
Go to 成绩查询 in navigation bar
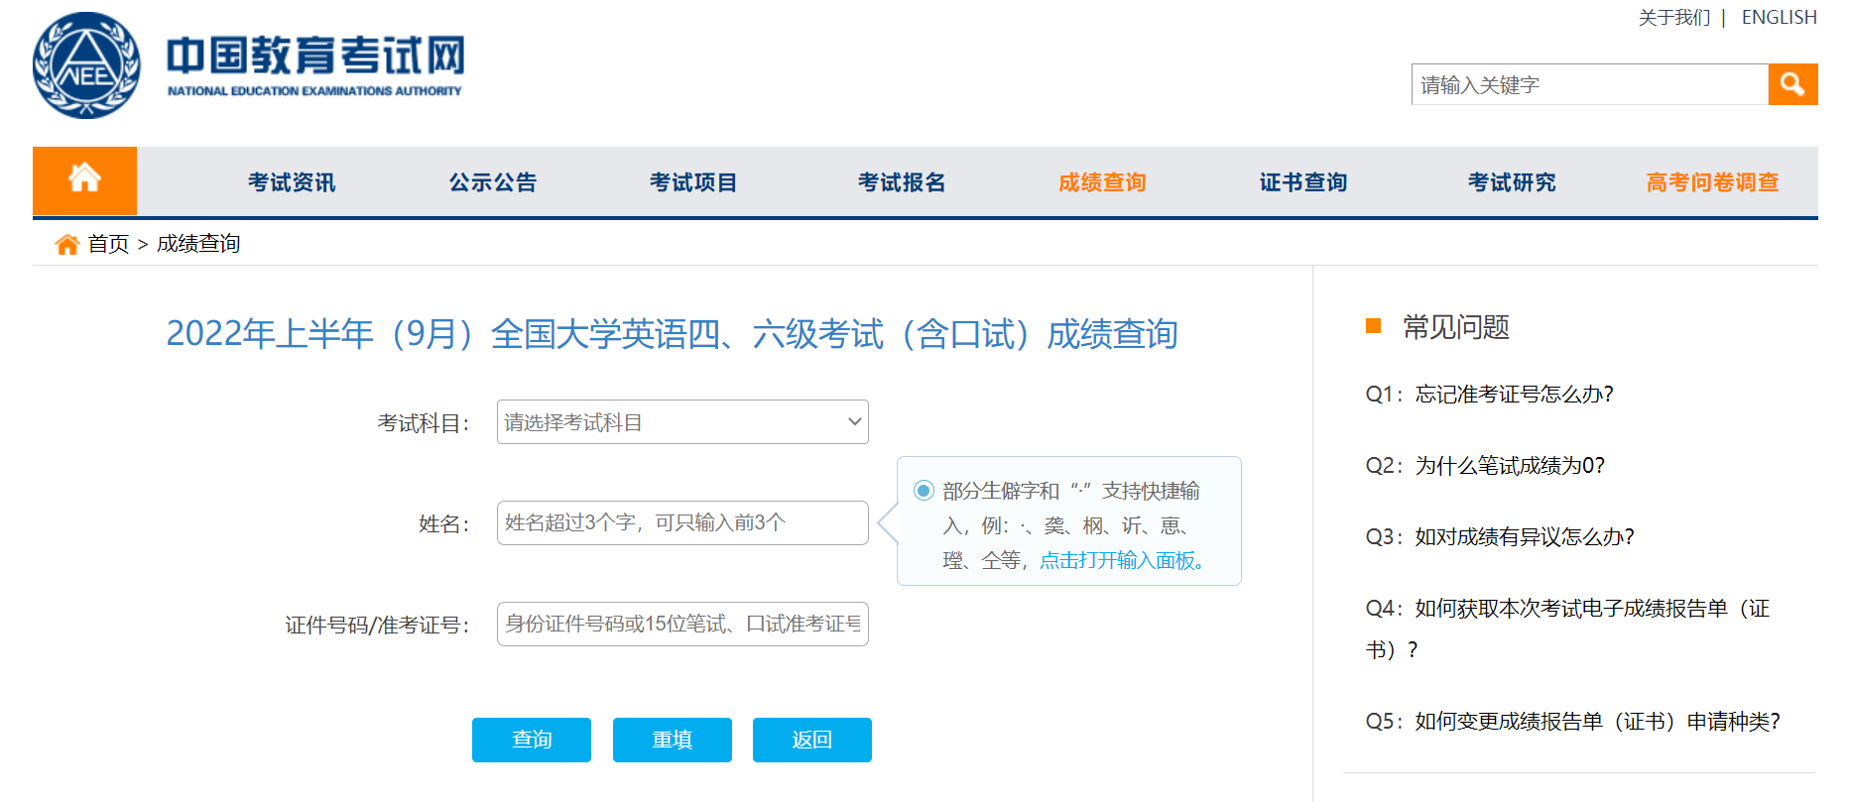[x=1102, y=182]
